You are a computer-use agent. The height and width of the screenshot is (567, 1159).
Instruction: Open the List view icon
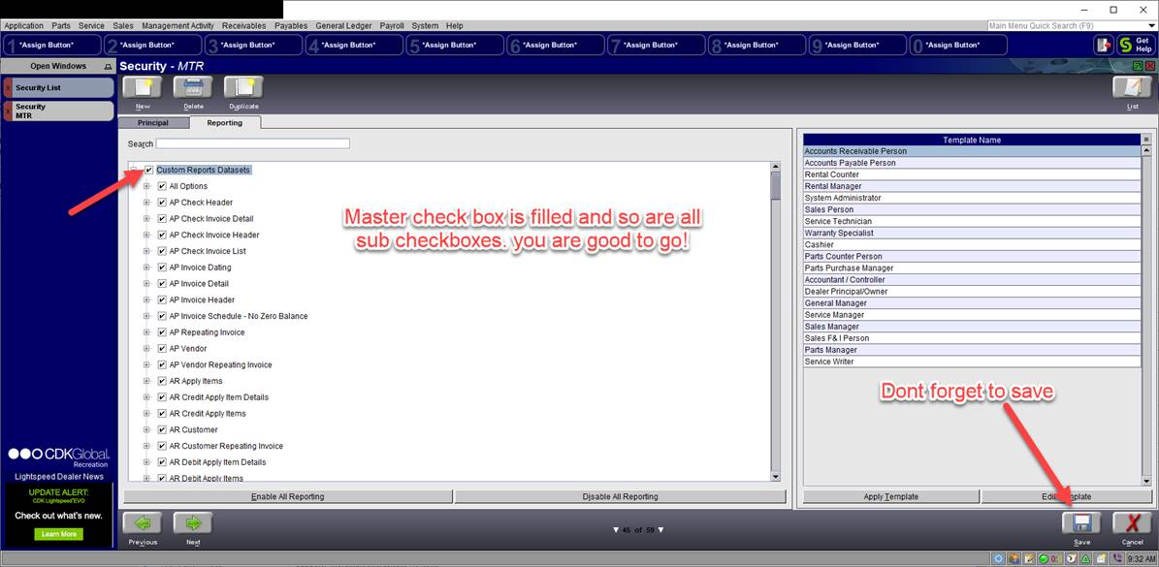click(x=1132, y=88)
